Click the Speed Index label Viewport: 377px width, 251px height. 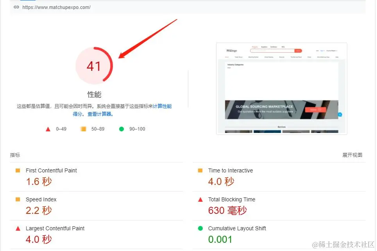[41, 199]
